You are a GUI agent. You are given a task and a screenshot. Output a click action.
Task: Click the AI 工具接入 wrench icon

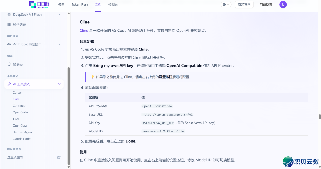click(x=9, y=84)
